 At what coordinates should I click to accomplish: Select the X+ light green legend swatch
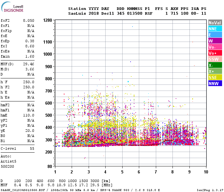point(215,71)
